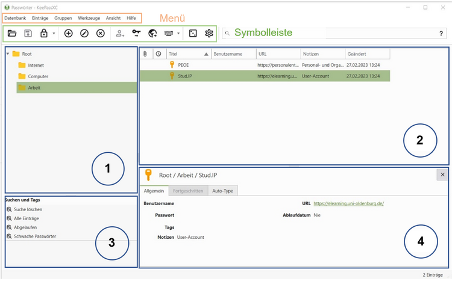Focus the search input field
452x281 pixels.
point(334,34)
